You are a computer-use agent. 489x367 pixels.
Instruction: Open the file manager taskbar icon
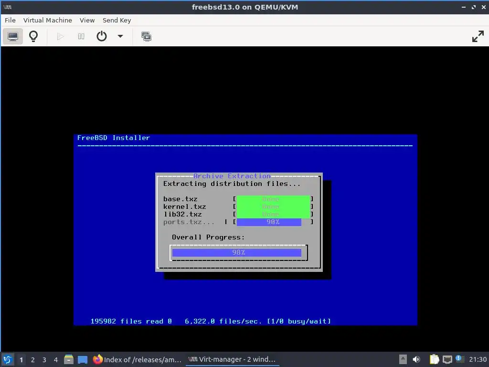[x=69, y=359]
